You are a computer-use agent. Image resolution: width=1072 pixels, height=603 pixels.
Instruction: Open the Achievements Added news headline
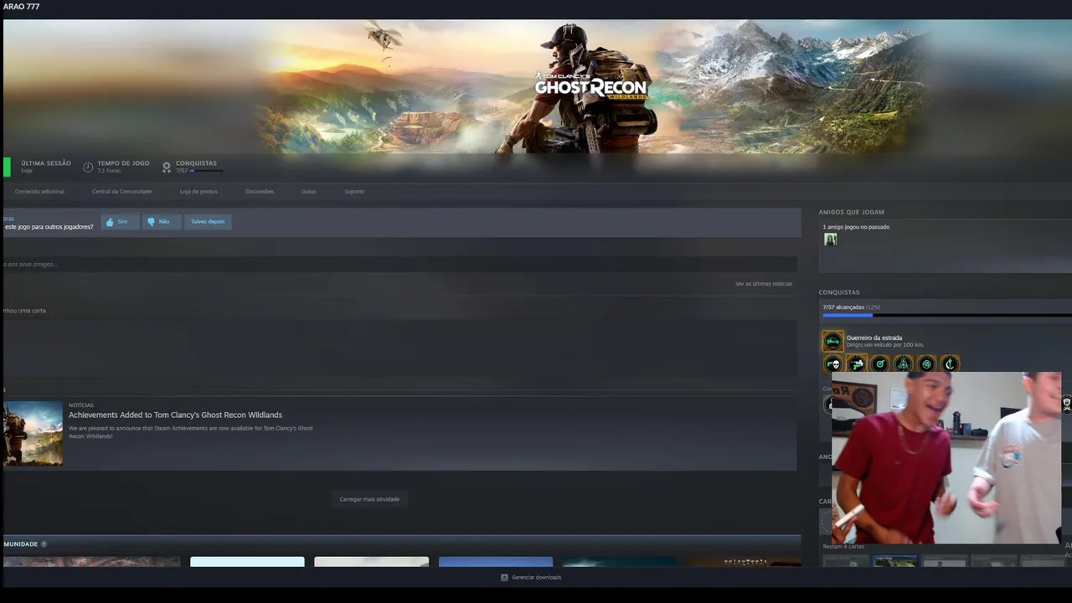click(x=175, y=415)
